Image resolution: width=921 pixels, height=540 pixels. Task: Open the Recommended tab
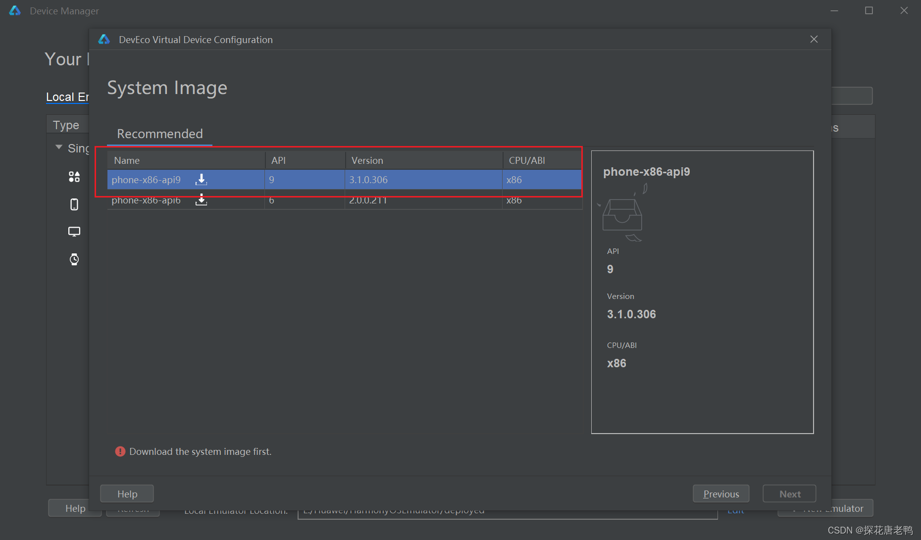[159, 134]
